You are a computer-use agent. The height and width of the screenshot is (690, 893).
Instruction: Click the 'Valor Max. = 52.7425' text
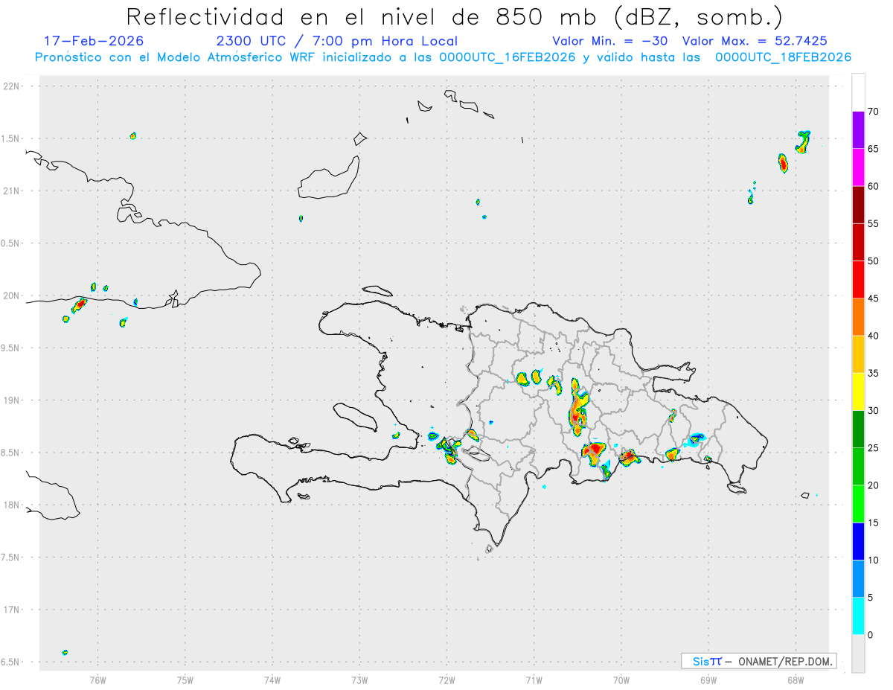tap(755, 41)
